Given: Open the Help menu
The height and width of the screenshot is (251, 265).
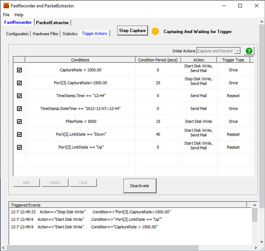Looking at the screenshot, I should [x=19, y=15].
